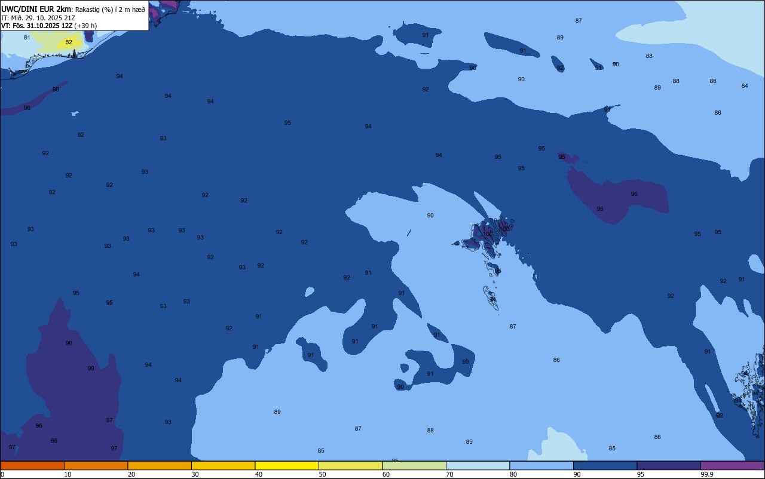This screenshot has width=765, height=479.
Task: Click the '70' tick label on the legend
Action: 449,474
